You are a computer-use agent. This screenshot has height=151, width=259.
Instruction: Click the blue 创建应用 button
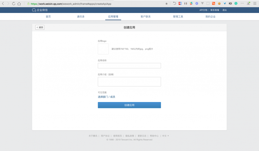tap(129, 105)
